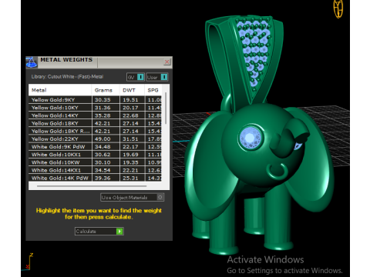The image size is (370, 277).
Task: Select the White Gold:10KW row
Action: pyautogui.click(x=95, y=162)
